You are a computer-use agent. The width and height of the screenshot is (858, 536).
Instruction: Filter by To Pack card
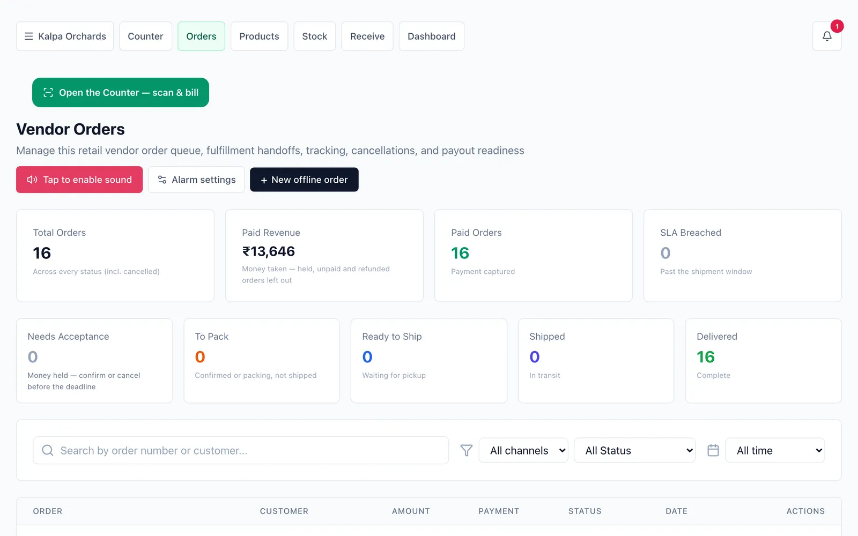[x=262, y=361]
